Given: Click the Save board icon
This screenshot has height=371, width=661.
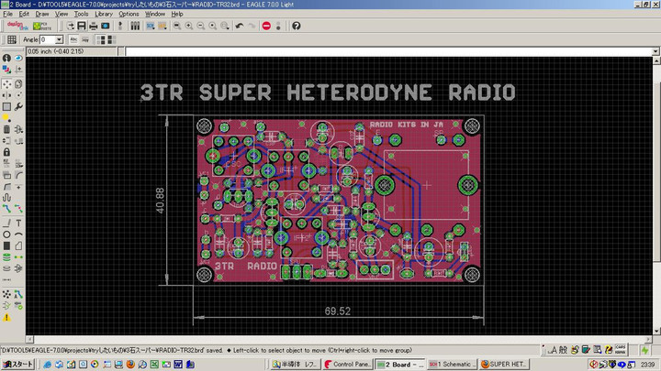Looking at the screenshot, I should point(82,26).
